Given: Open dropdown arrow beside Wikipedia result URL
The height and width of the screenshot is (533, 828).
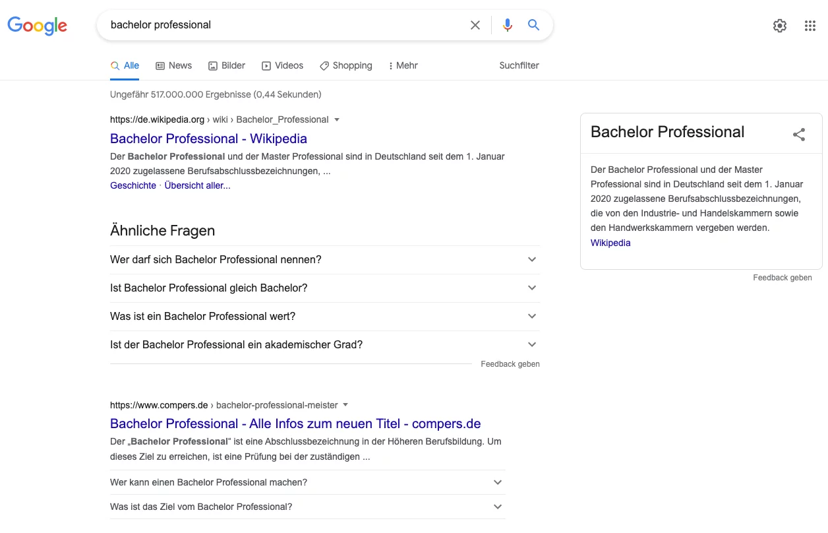Looking at the screenshot, I should point(337,119).
